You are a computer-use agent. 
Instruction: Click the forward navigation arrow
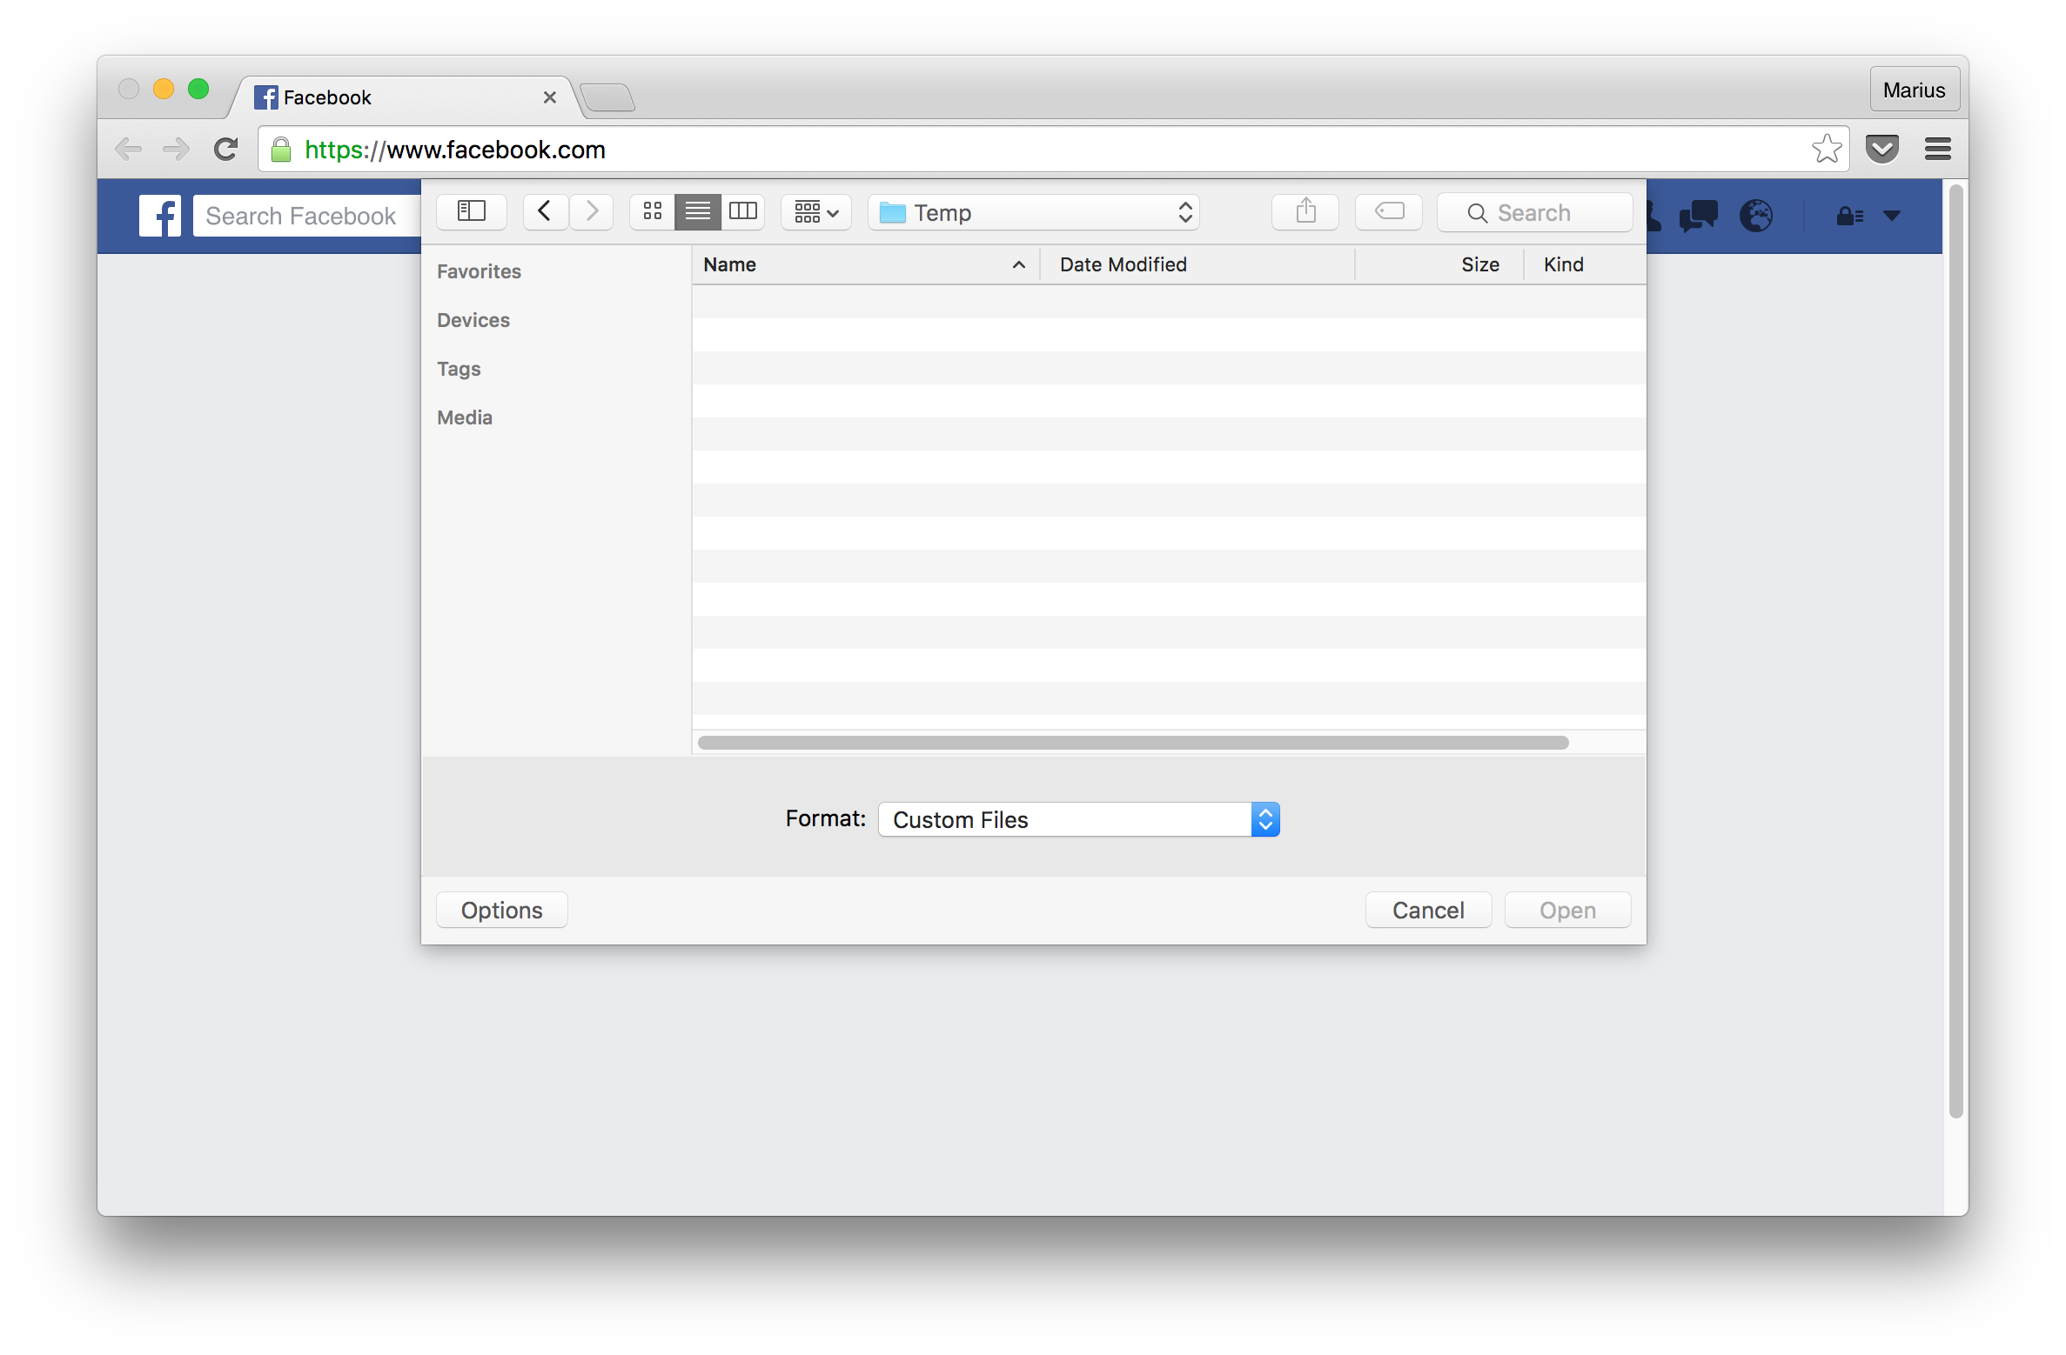pos(592,211)
